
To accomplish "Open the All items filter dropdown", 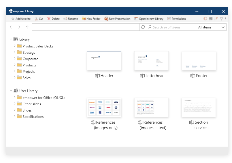I will click(211, 27).
